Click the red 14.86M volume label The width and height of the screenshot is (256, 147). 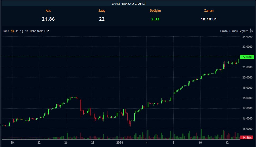[246, 137]
